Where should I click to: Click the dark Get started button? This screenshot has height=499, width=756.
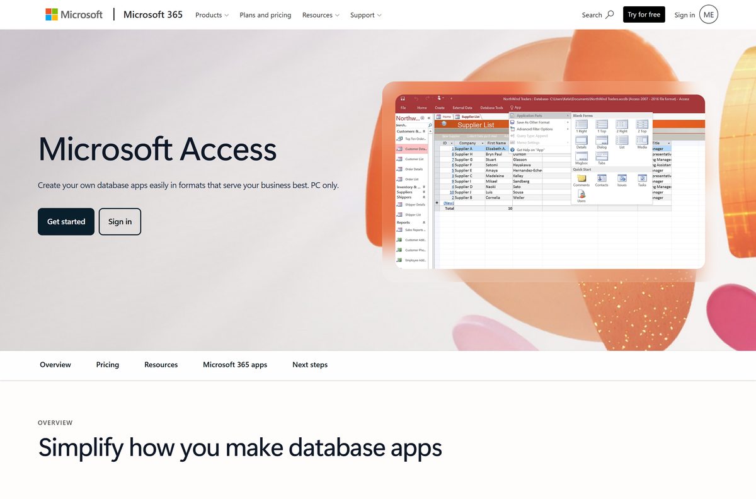(66, 222)
